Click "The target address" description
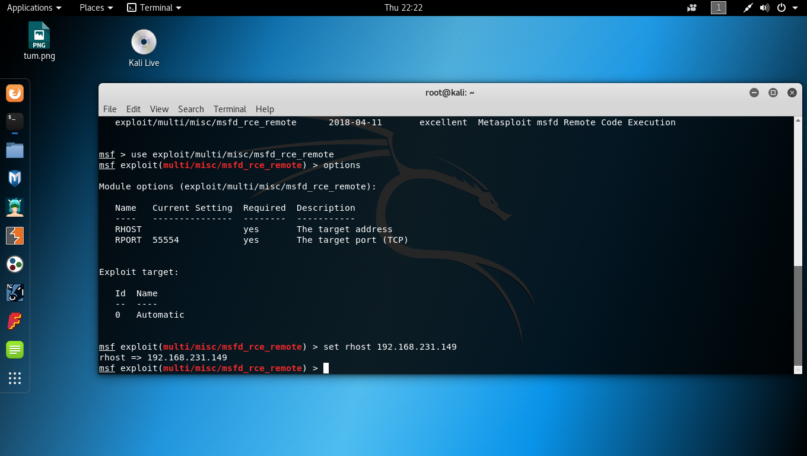Image resolution: width=807 pixels, height=456 pixels. [x=344, y=229]
